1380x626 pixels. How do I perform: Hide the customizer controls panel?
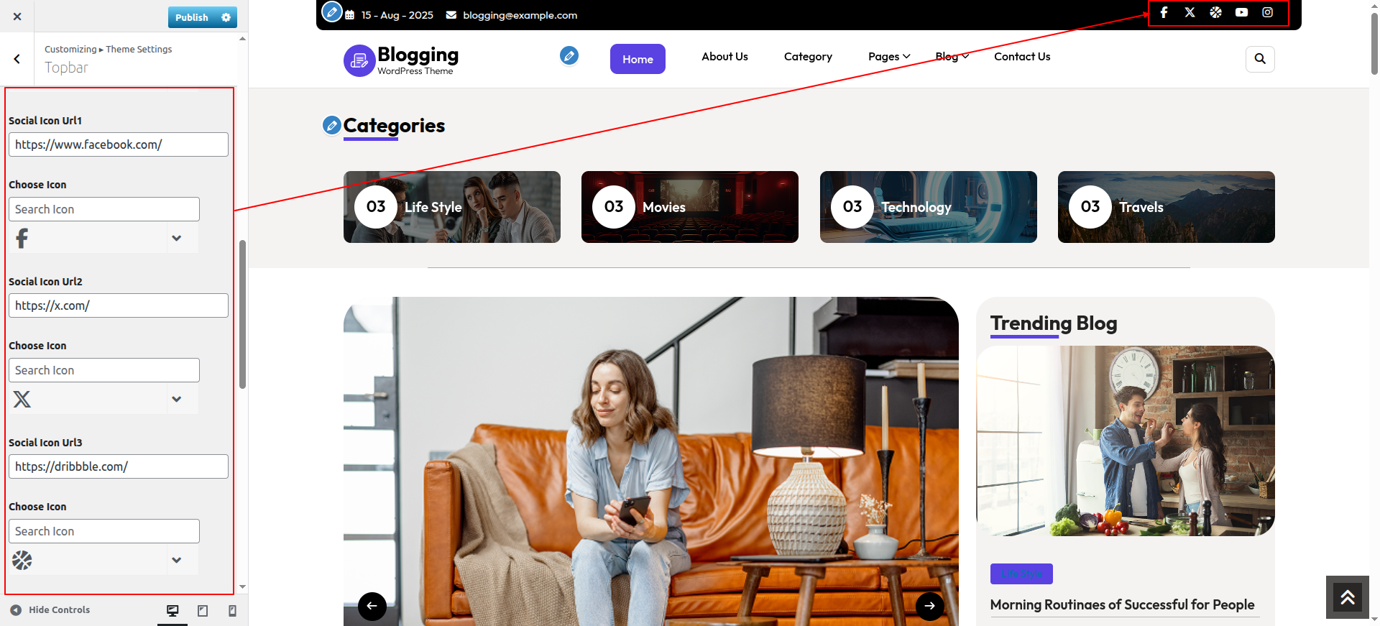[50, 610]
